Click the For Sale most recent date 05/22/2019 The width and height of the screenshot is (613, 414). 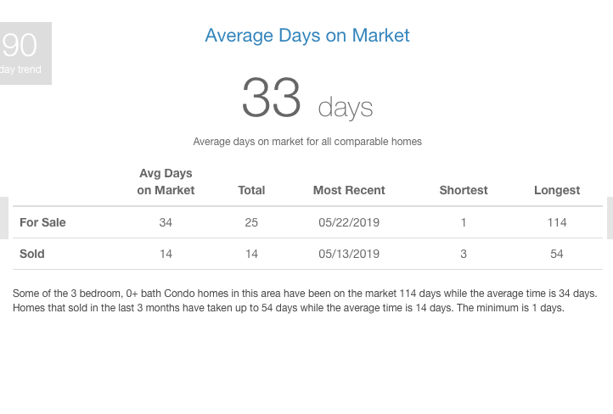point(349,222)
